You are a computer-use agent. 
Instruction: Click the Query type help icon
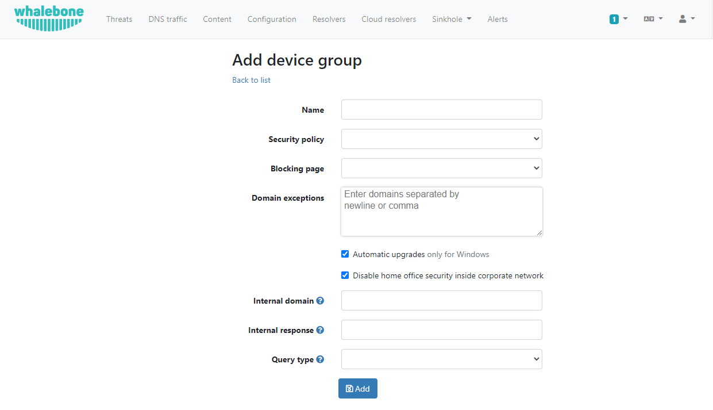point(320,359)
